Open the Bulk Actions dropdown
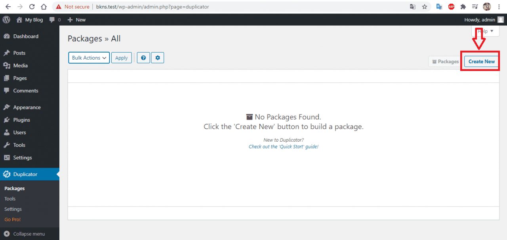The image size is (507, 240). coord(89,58)
